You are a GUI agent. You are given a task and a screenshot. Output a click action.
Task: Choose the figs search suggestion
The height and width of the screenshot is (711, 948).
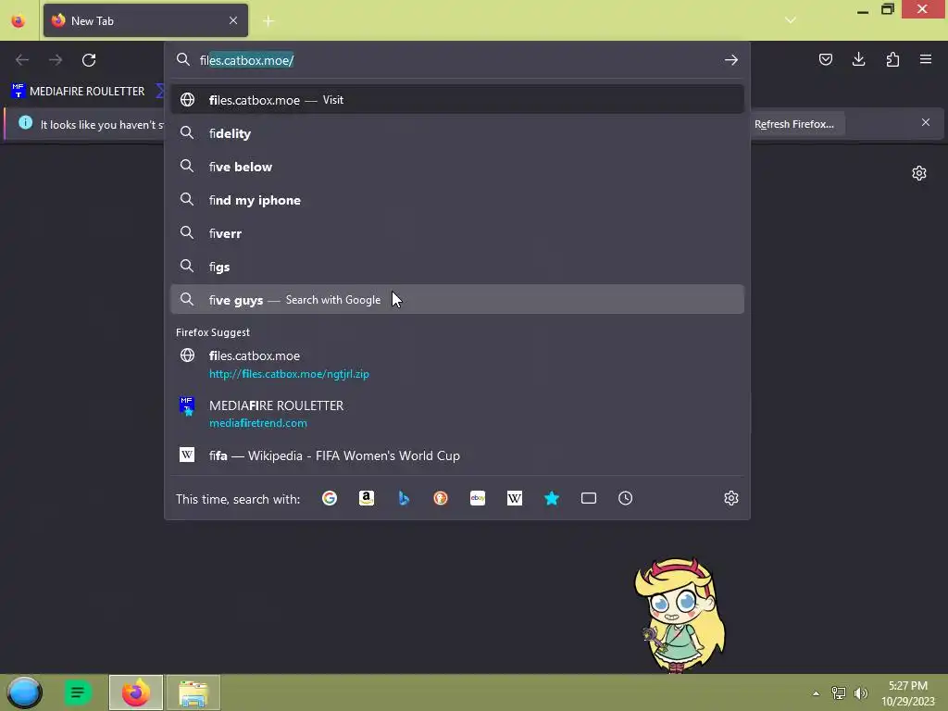(457, 267)
